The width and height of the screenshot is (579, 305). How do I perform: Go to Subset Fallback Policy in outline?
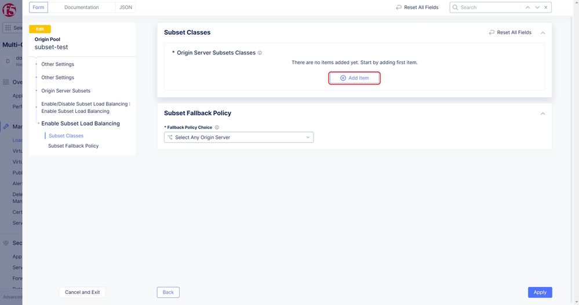point(73,146)
